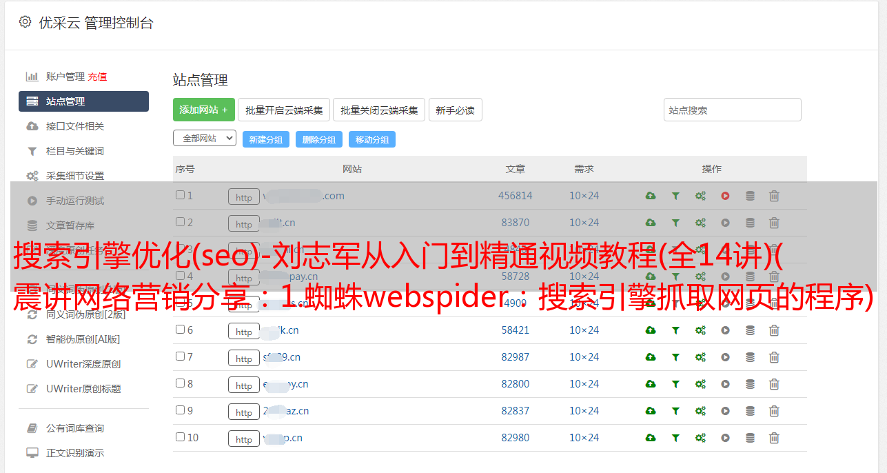Click the play icon in row 7
The image size is (887, 473).
pyautogui.click(x=725, y=357)
